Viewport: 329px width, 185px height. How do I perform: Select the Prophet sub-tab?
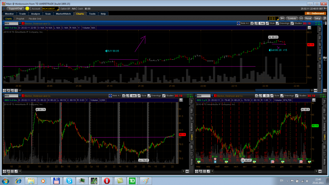(20, 19)
